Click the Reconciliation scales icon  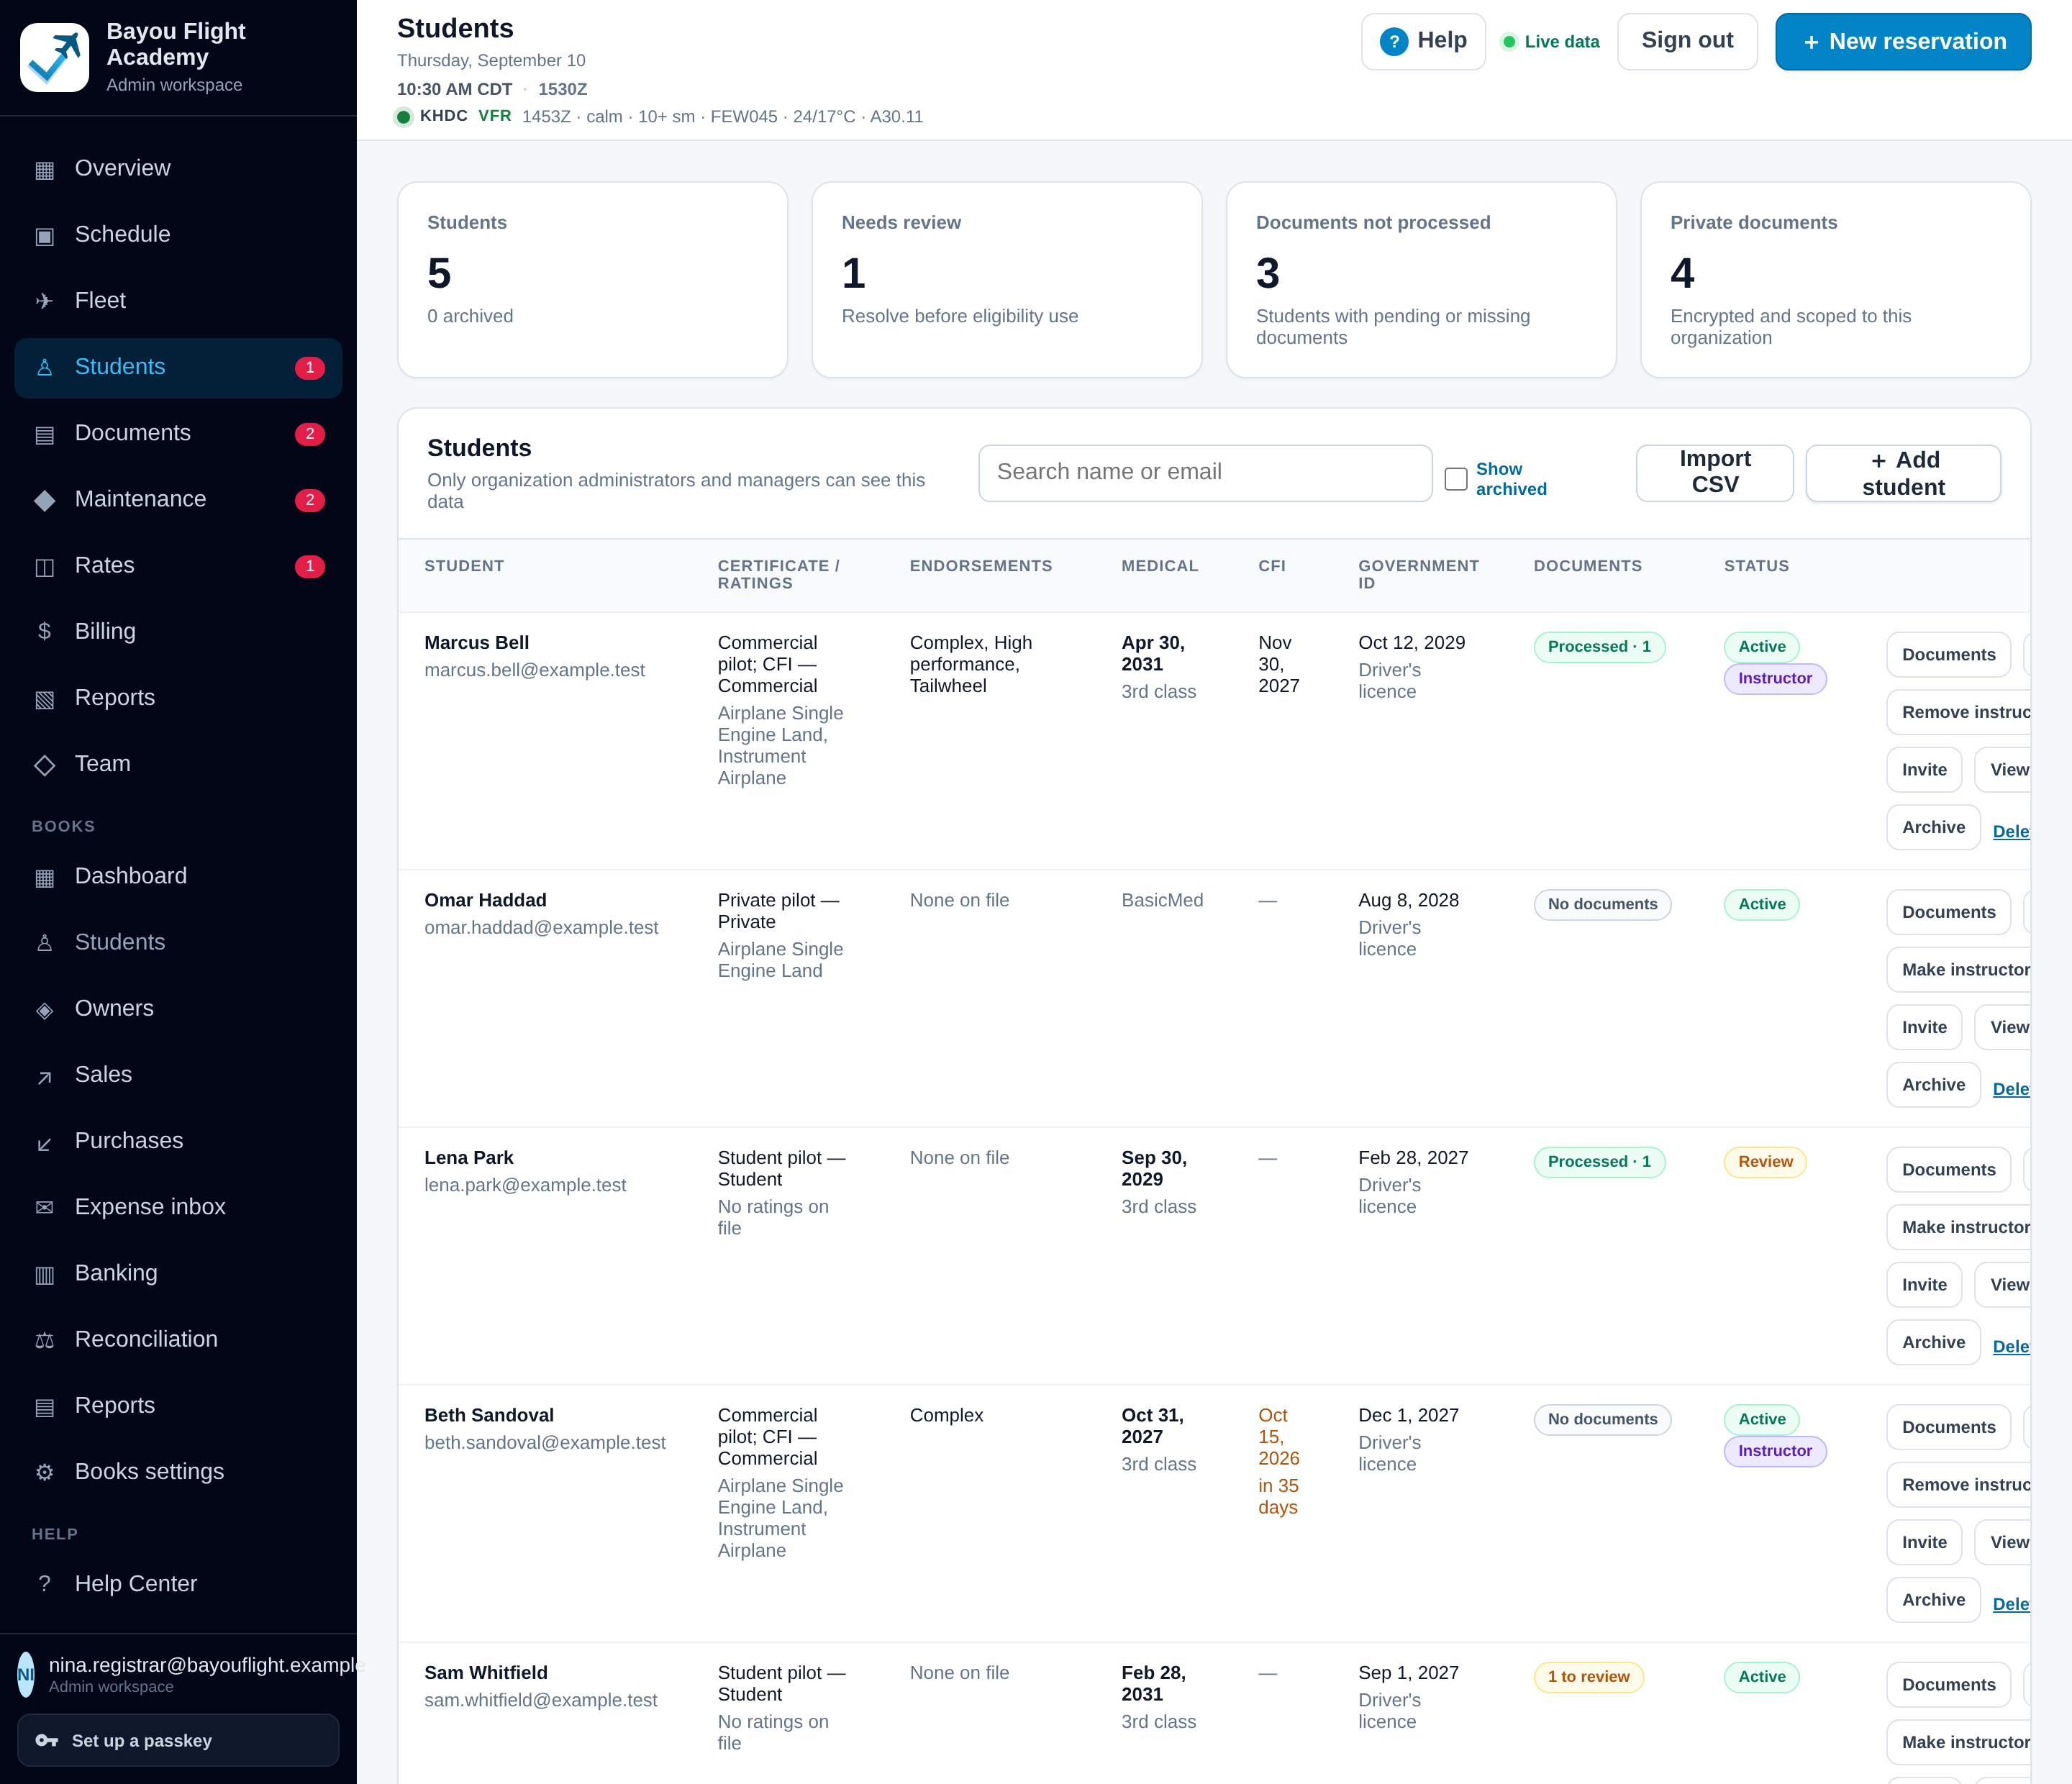pyautogui.click(x=44, y=1340)
